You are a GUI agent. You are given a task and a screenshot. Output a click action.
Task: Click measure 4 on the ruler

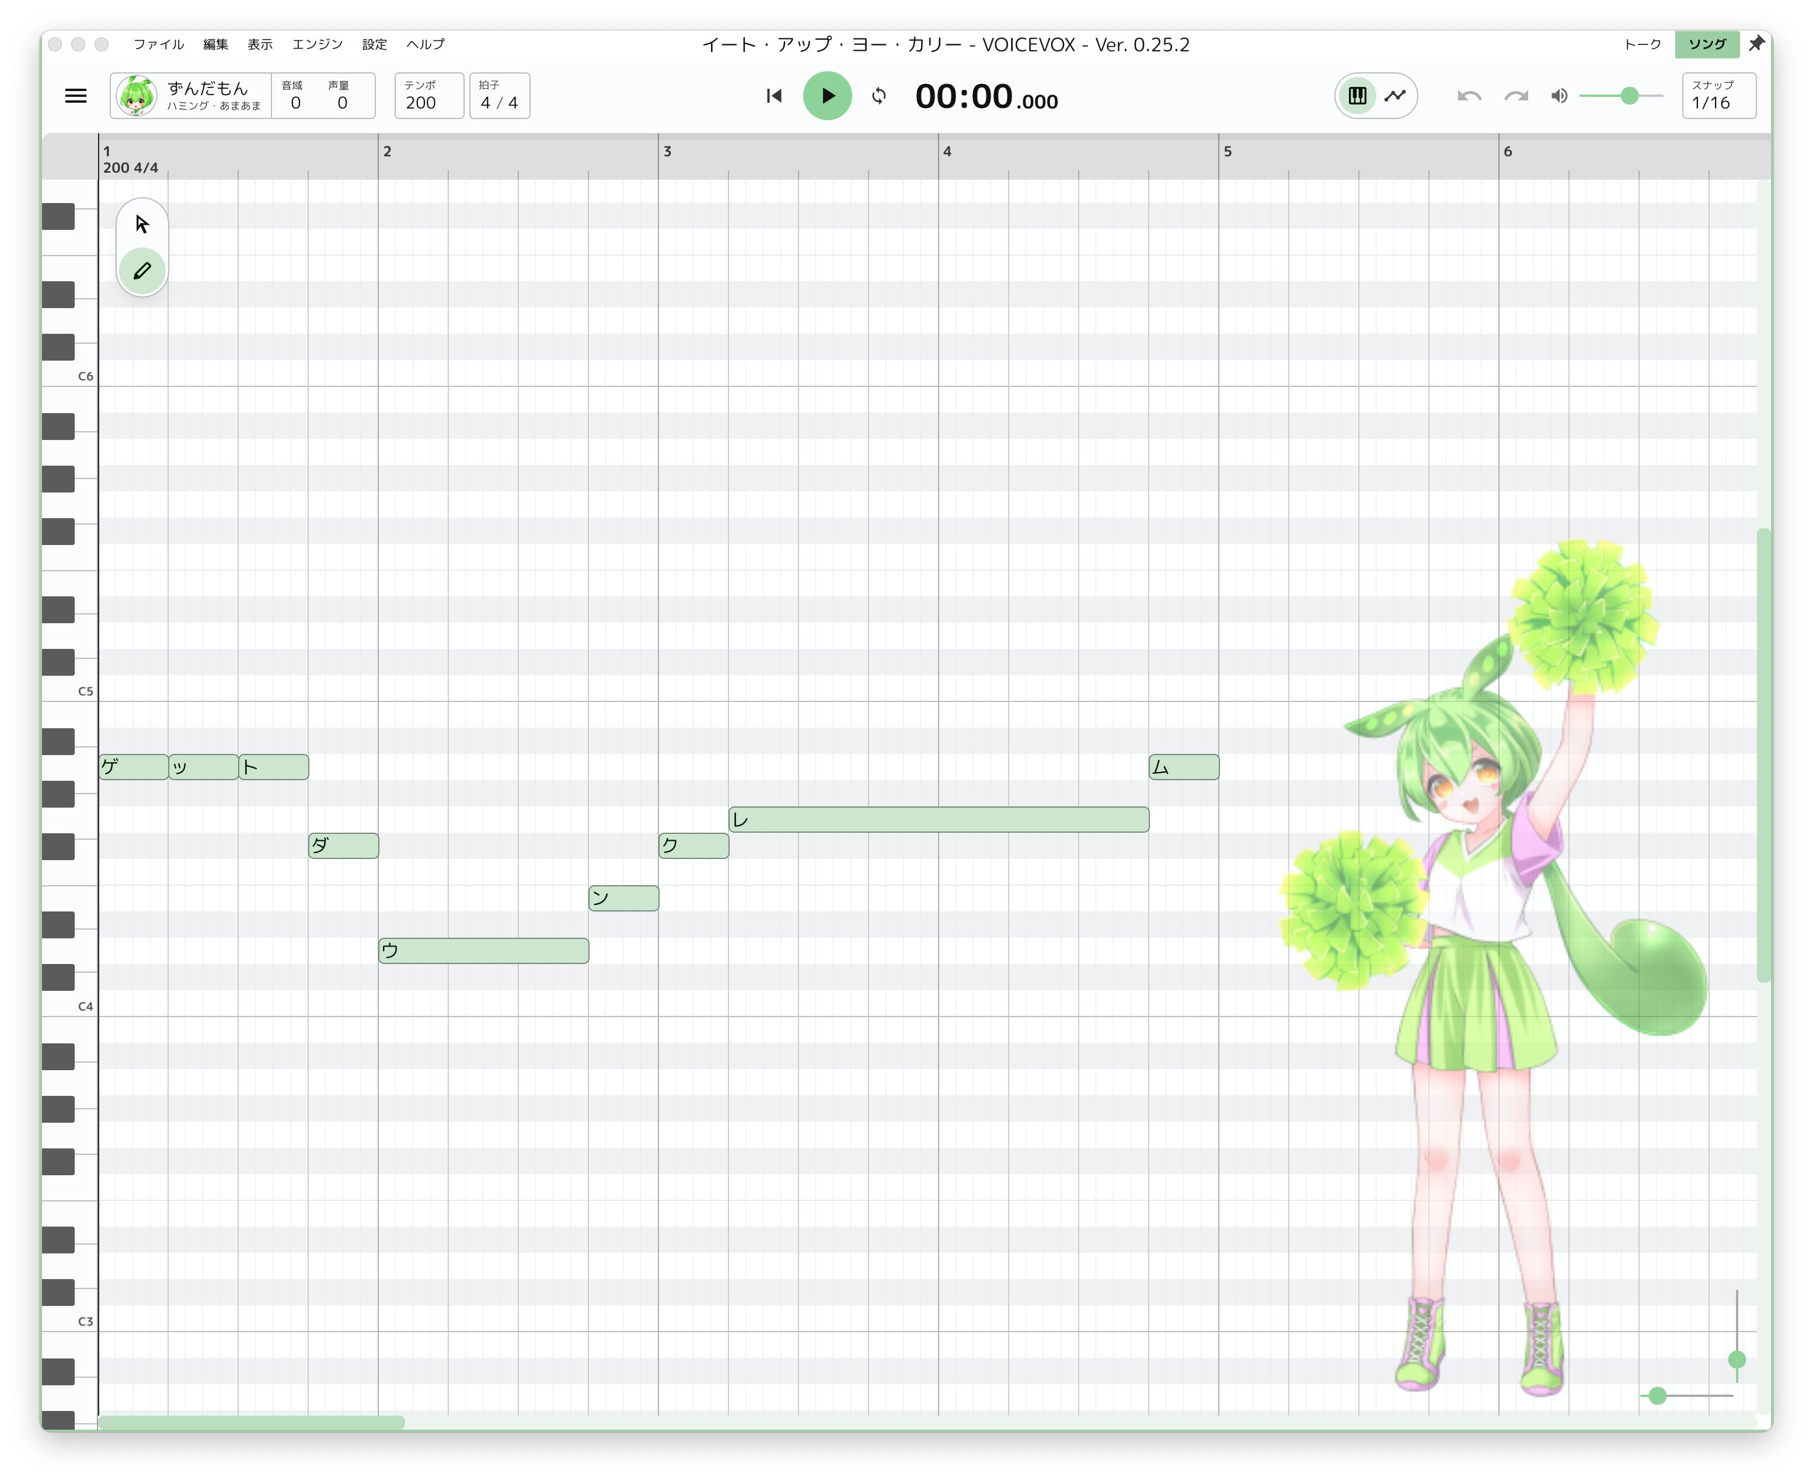(x=947, y=152)
